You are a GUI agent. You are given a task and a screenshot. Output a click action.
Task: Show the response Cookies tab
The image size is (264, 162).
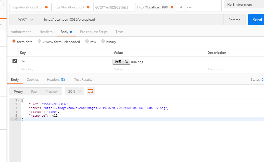pyautogui.click(x=33, y=79)
